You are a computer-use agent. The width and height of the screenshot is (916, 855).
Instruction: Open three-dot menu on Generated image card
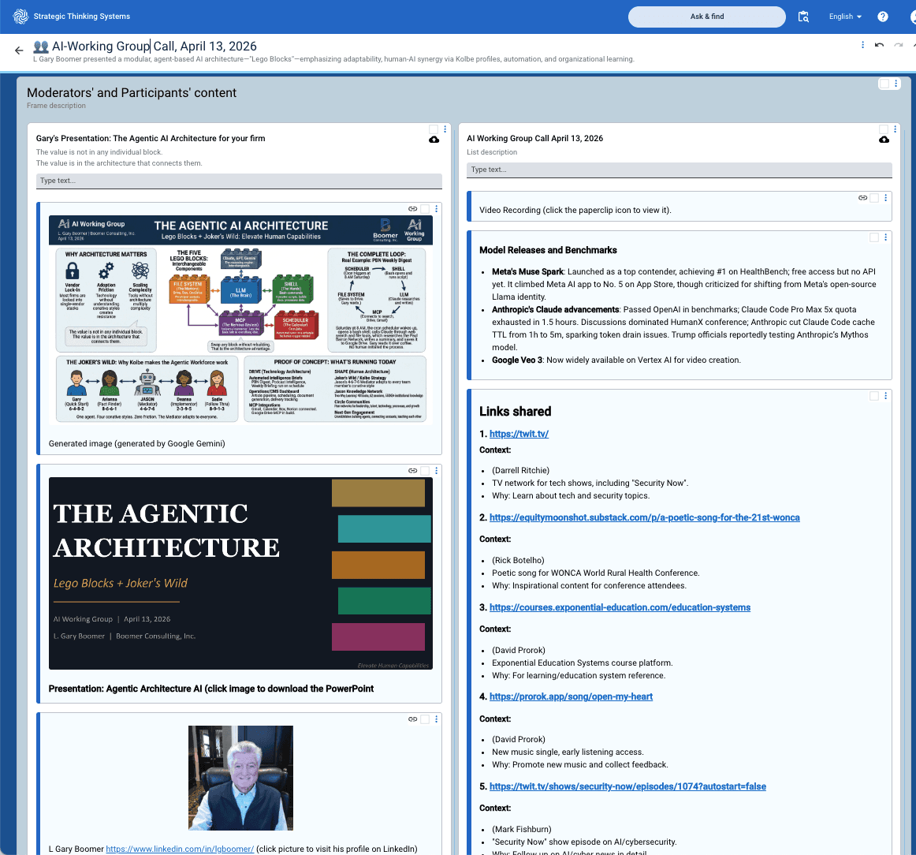click(437, 209)
